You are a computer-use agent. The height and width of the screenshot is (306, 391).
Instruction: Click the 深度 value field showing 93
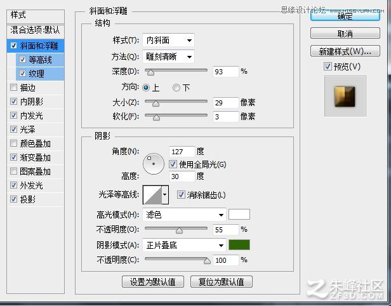[226, 72]
